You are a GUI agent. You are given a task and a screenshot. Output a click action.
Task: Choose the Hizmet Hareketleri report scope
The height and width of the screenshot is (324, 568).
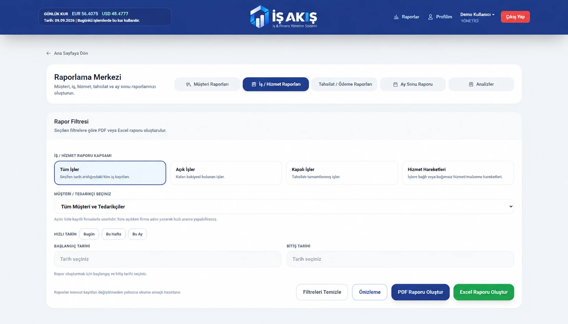click(x=458, y=173)
